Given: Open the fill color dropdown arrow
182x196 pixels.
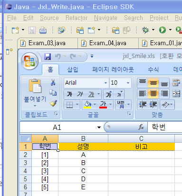Looking at the screenshot, I should click(x=95, y=105).
